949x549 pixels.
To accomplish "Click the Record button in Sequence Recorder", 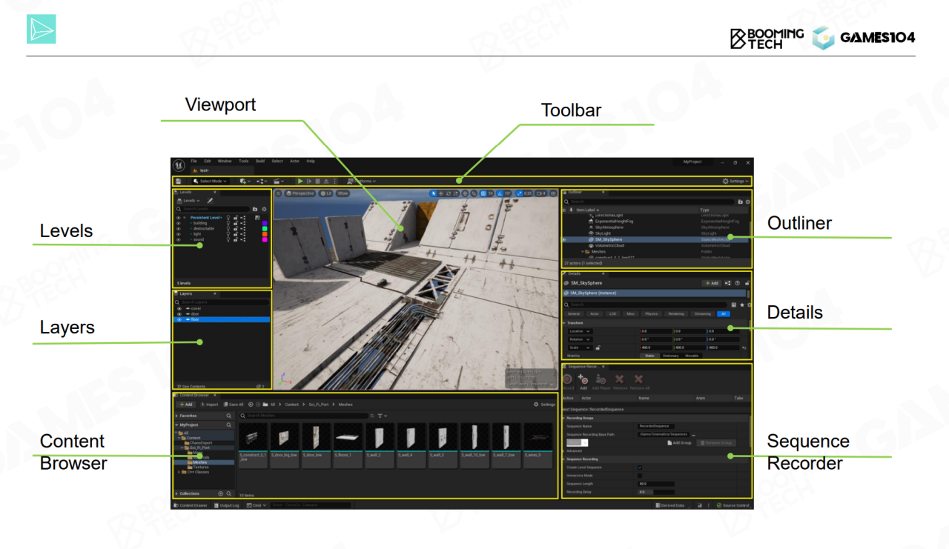I will click(567, 379).
